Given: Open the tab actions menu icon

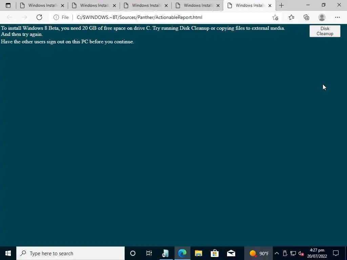Looking at the screenshot, I should pos(8,5).
